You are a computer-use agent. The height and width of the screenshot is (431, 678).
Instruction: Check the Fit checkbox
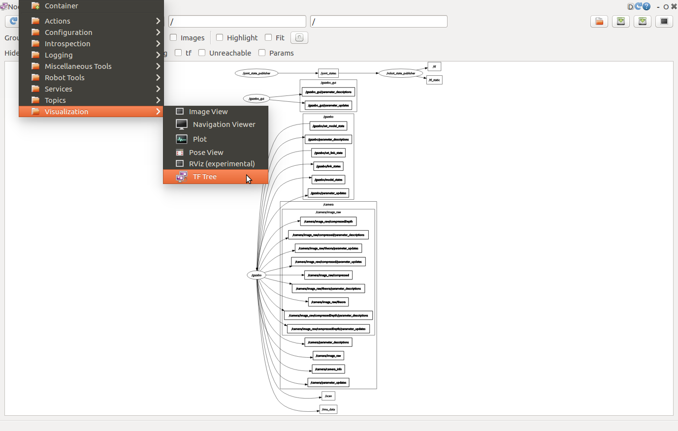coord(268,37)
